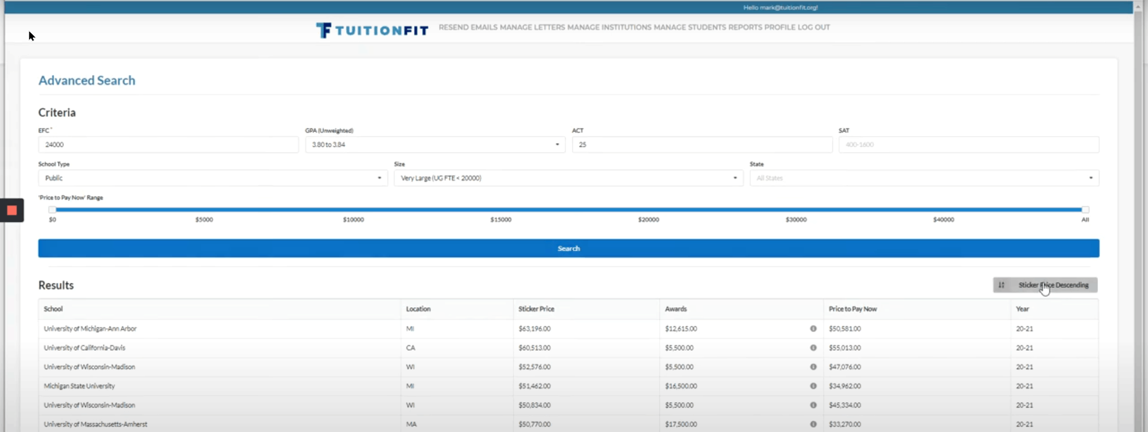The image size is (1148, 432).
Task: Open award info icon for California-Davis
Action: [x=813, y=348]
